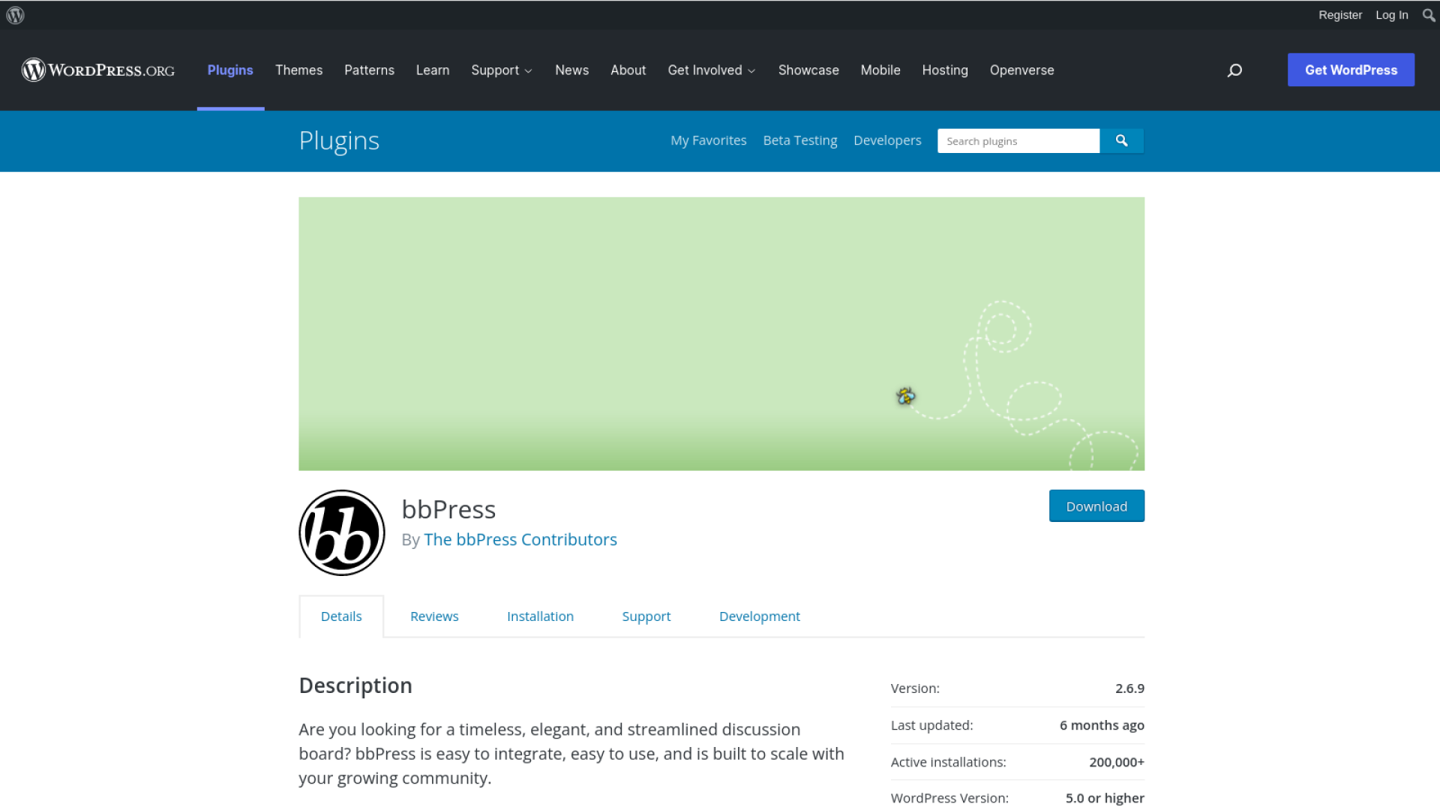
Task: Focus the Search plugins input field
Action: 1018,141
